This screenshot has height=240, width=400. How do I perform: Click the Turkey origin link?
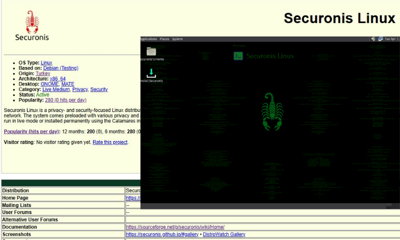[42, 73]
